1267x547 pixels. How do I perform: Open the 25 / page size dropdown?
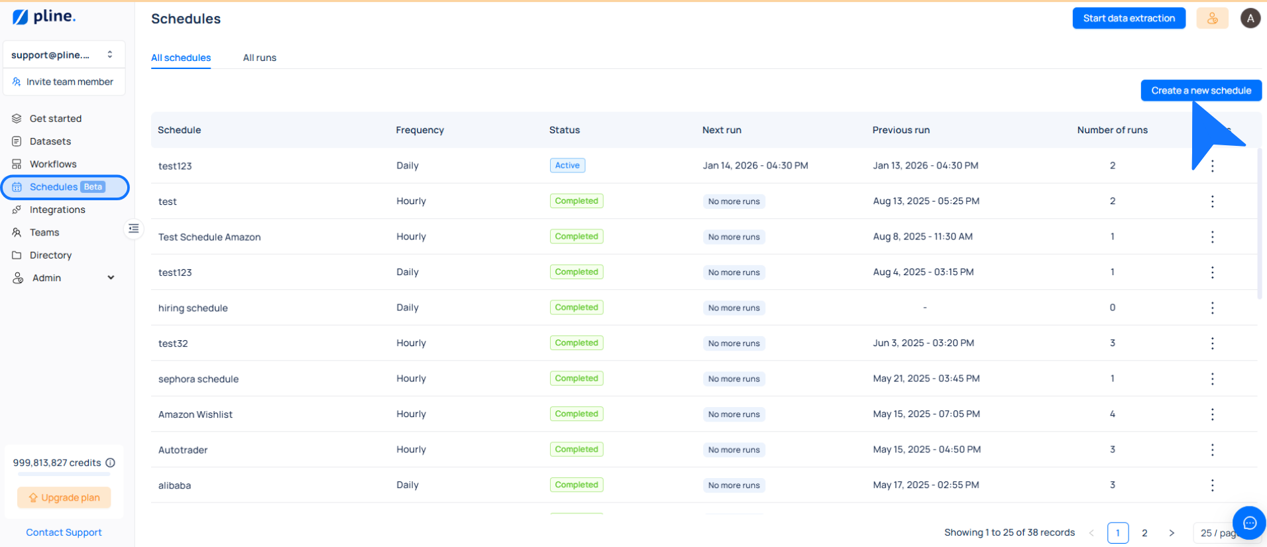coord(1218,533)
